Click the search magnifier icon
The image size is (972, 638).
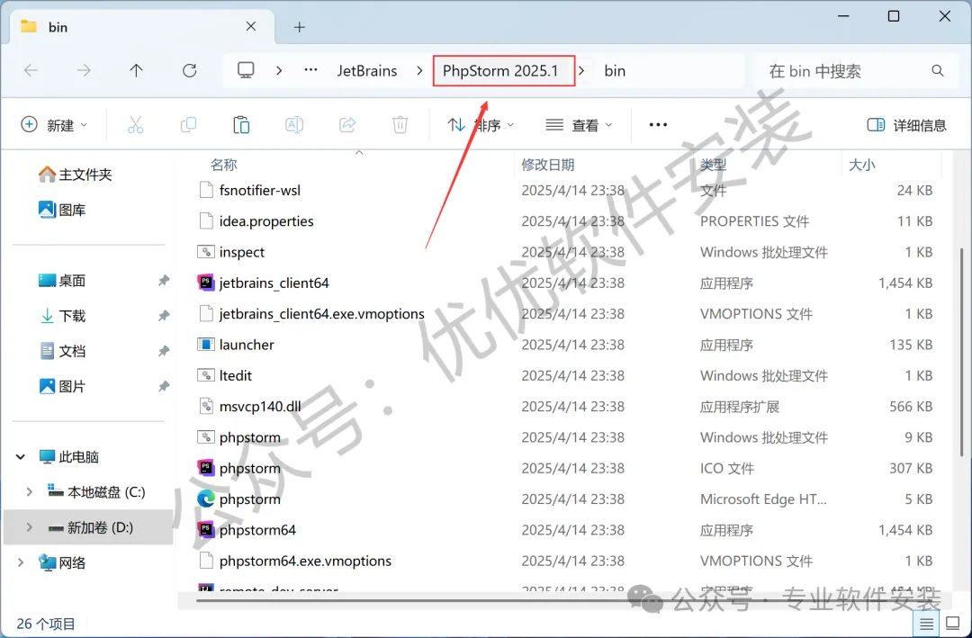(x=937, y=71)
